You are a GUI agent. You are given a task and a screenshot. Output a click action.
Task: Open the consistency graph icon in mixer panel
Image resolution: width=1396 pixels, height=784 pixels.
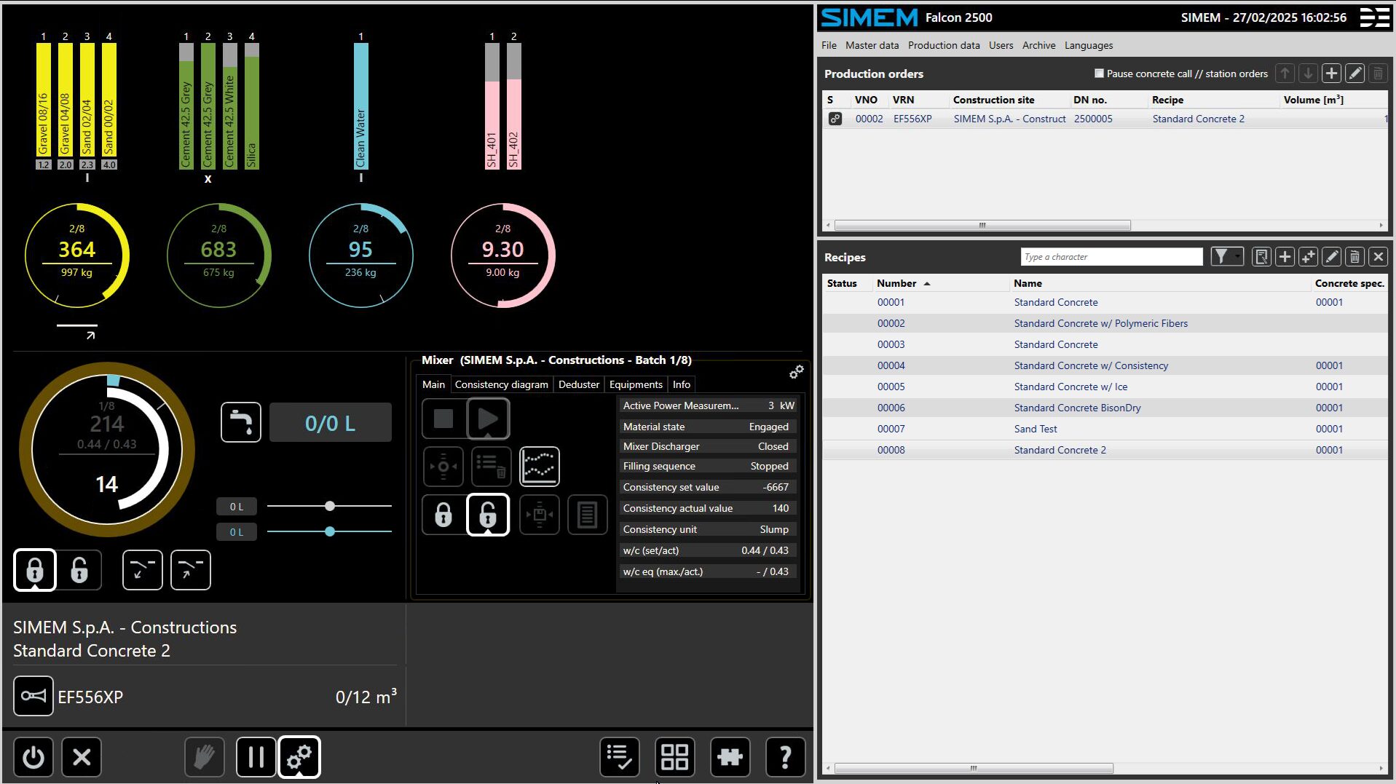(x=539, y=467)
